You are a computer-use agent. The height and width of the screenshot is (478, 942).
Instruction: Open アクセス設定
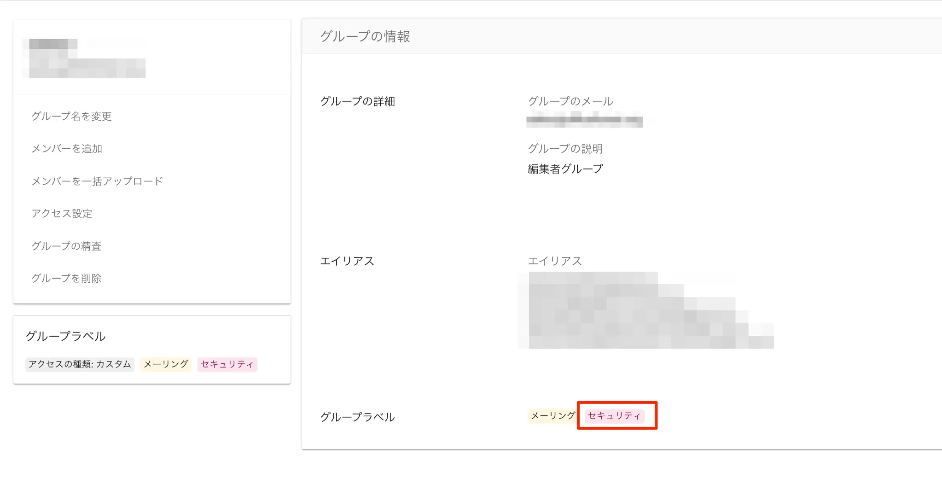(62, 214)
